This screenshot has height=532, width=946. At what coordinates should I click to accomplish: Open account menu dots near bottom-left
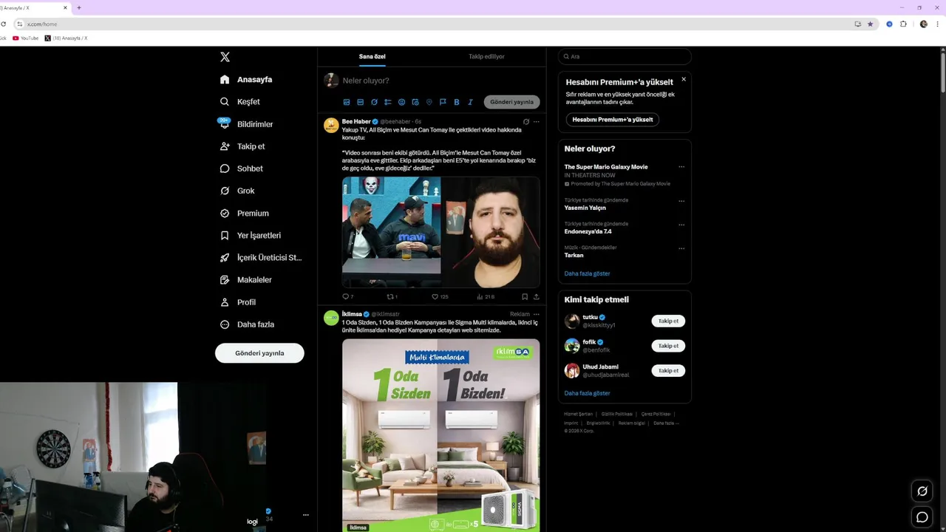[x=305, y=515]
